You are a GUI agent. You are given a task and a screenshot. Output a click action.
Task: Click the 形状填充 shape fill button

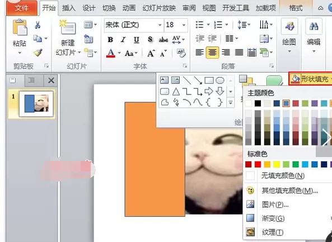coord(310,79)
